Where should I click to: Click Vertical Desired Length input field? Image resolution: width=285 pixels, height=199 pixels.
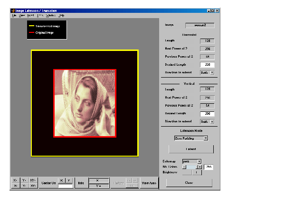click(207, 114)
